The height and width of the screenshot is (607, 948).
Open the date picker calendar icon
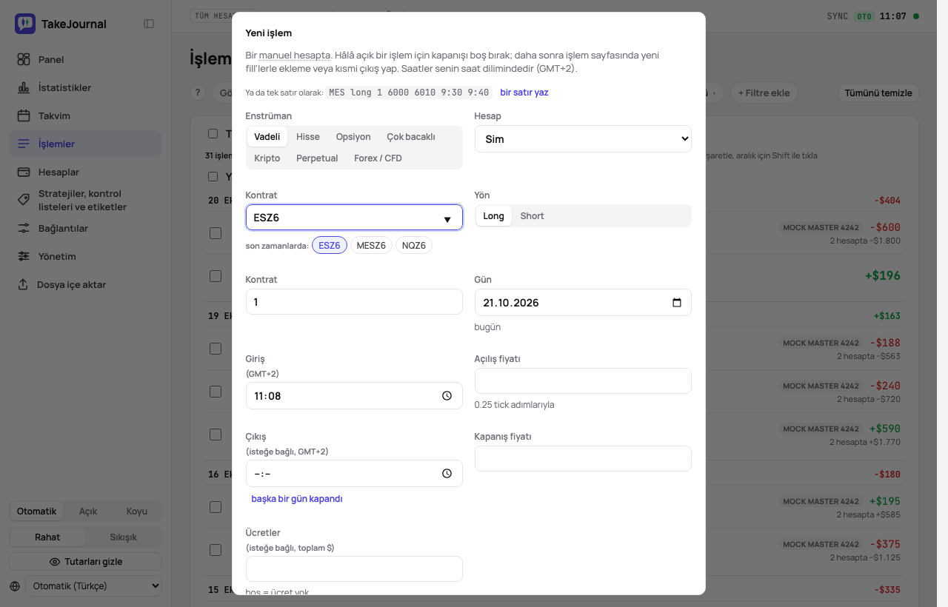[676, 303]
